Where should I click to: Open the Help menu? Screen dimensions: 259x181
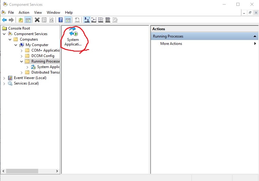[x=69, y=13]
